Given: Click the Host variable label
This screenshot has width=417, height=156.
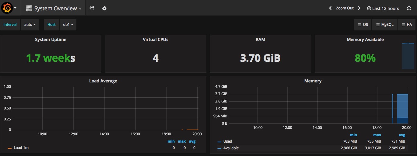Looking at the screenshot, I should [51, 25].
